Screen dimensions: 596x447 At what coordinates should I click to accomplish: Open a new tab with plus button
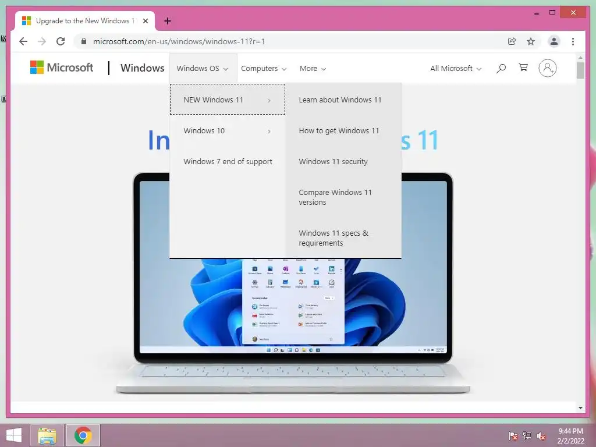pos(168,21)
